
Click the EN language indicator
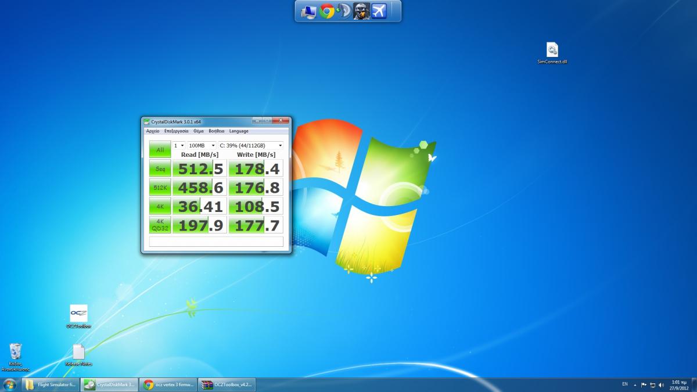tap(625, 384)
